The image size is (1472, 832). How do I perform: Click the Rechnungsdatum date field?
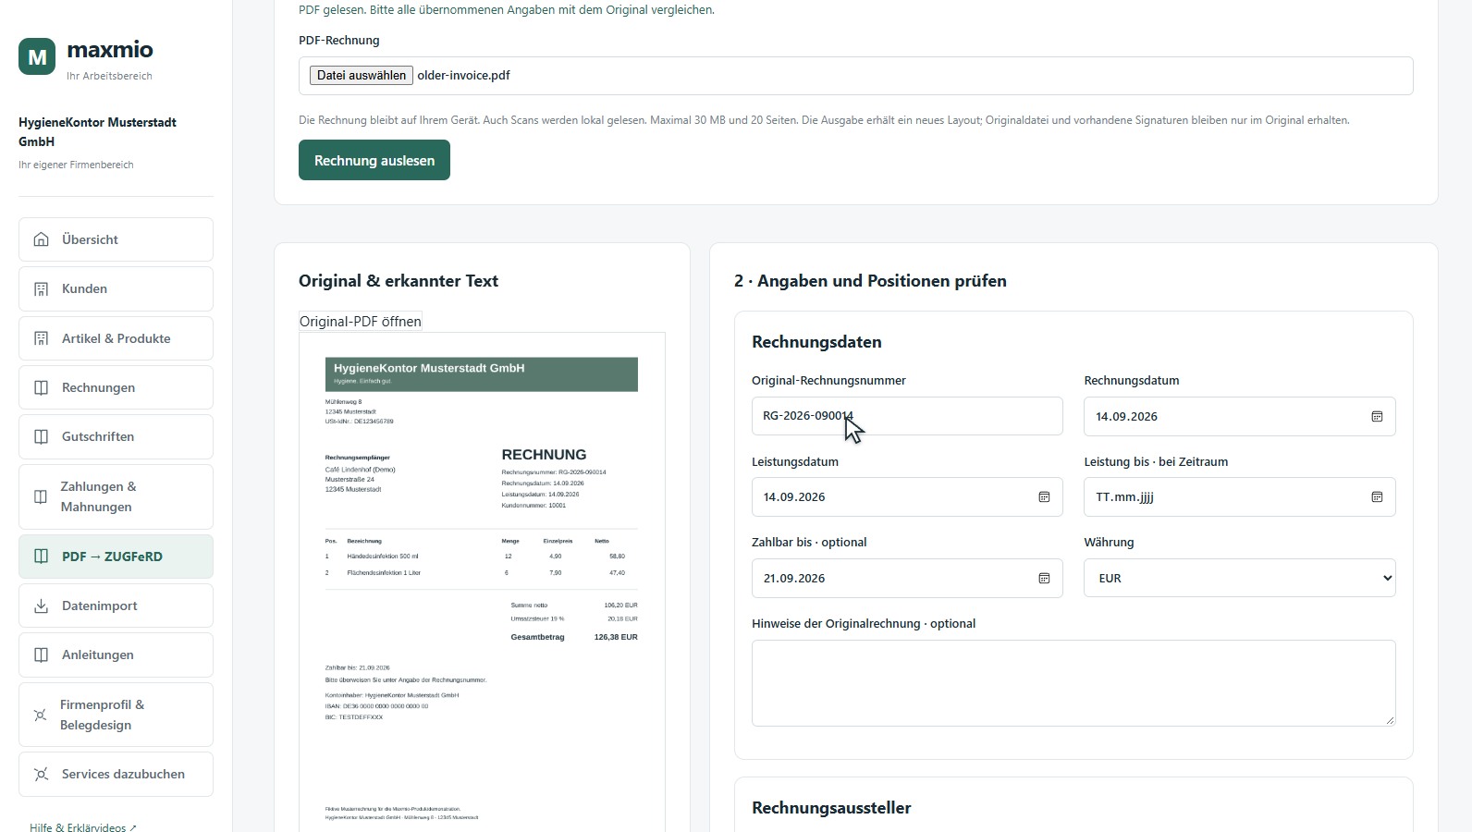click(1239, 416)
